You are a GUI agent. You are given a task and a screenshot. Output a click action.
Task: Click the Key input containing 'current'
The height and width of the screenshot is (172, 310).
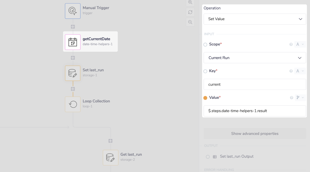(x=254, y=85)
